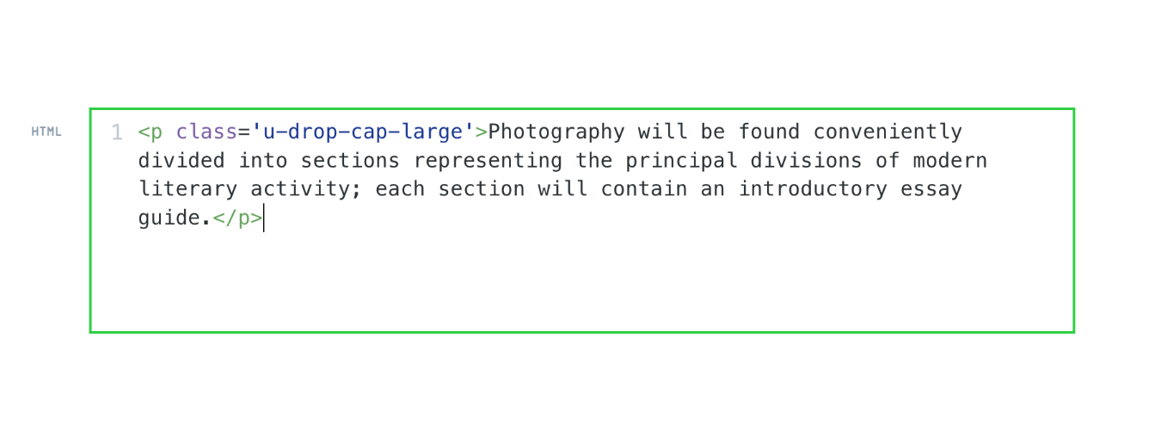Click the class attribute name

(x=206, y=132)
